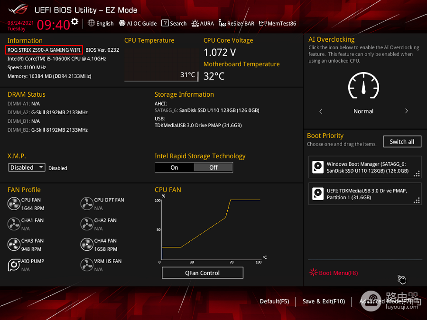Click Save & Exit(F10)
427x320 pixels.
(x=324, y=301)
